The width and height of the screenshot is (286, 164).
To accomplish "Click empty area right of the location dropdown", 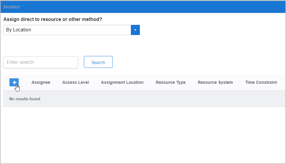I will pyautogui.click(x=210, y=30).
